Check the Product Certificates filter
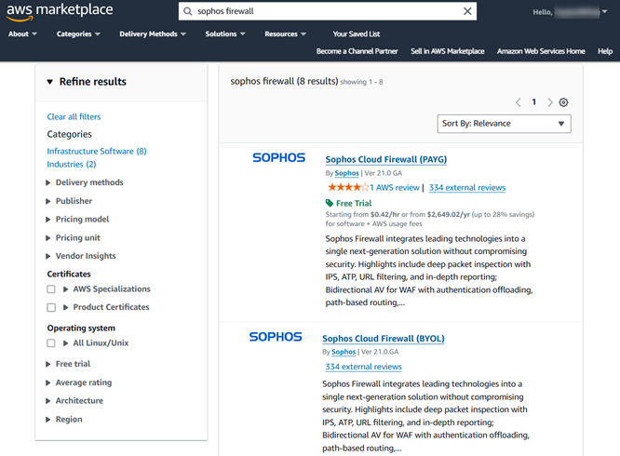This screenshot has height=456, width=620. 51,307
